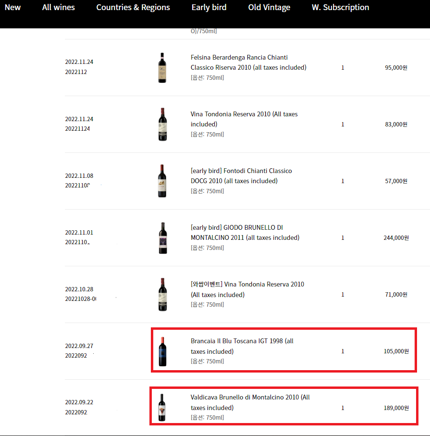Open the Fontodi Chianti Classico bottle image
Screen dimensions: 430x436
point(162,181)
